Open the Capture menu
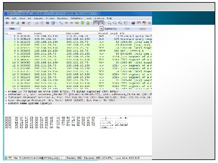218x163 pixels. coord(38,18)
